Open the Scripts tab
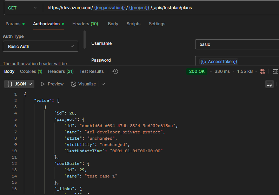 click(x=133, y=24)
